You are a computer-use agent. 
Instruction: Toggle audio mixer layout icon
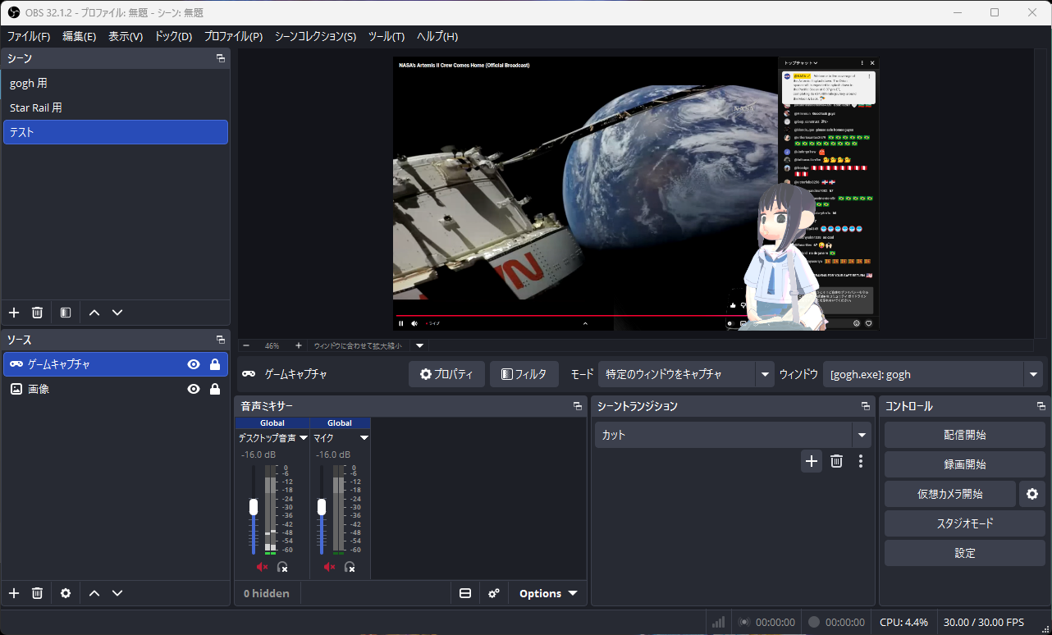click(465, 593)
